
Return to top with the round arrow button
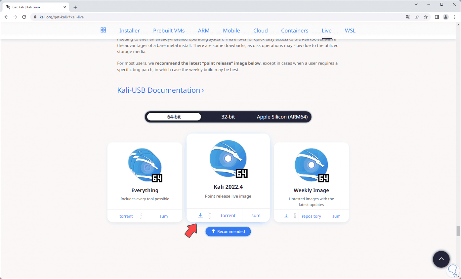pyautogui.click(x=441, y=259)
